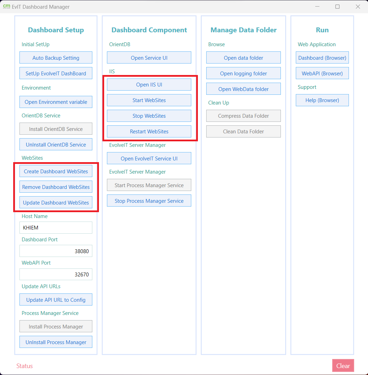Close the EvIT Dashboard Manager window

358,7
